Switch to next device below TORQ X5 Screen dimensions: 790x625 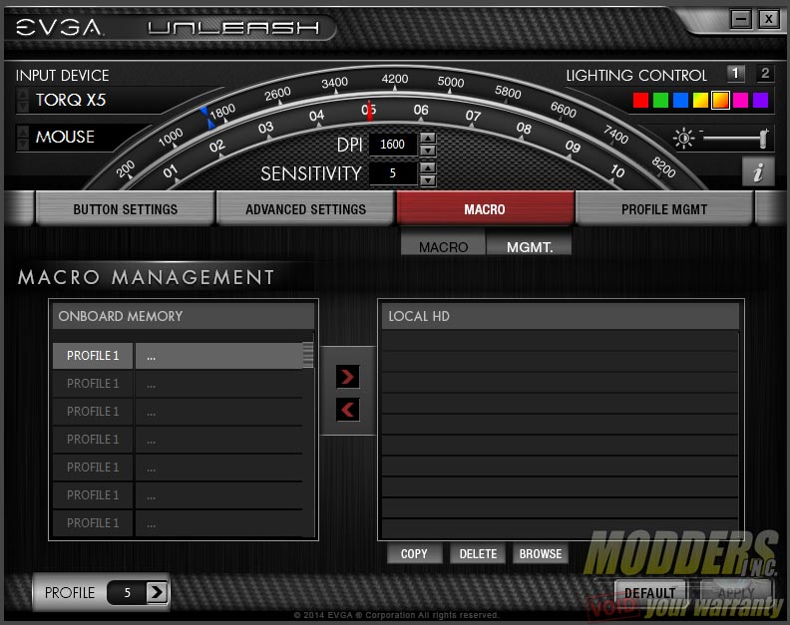[x=23, y=107]
